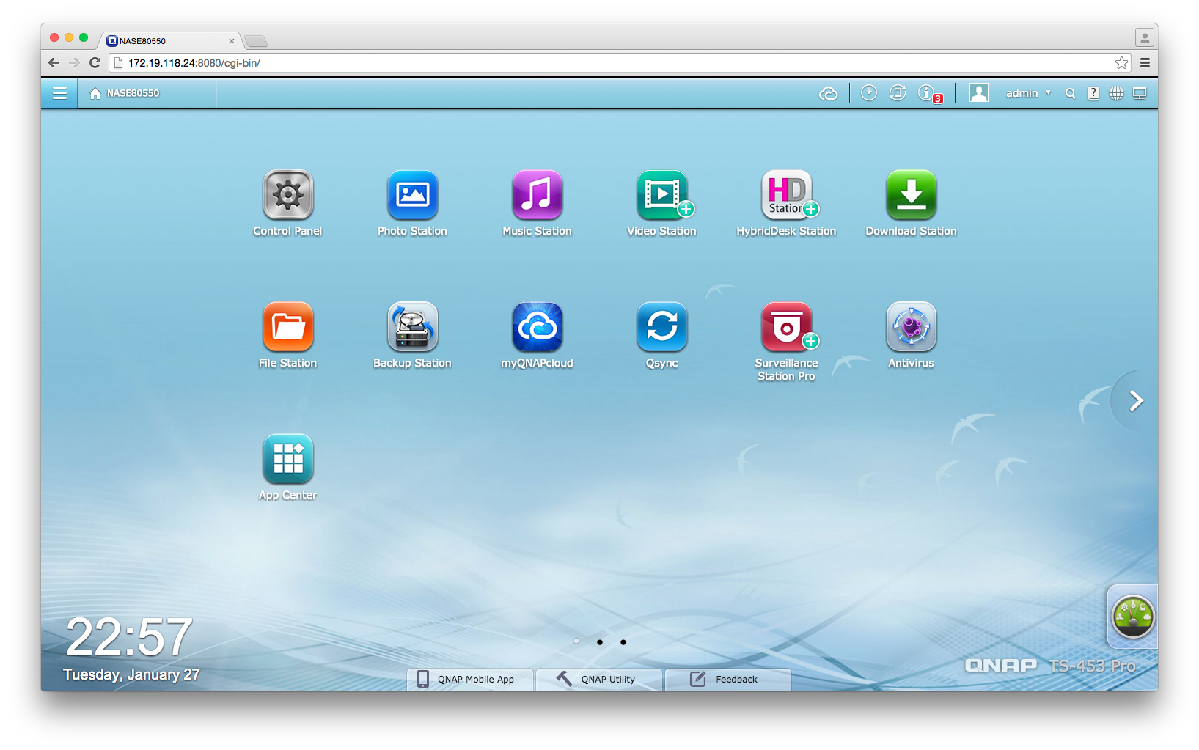Viewport: 1199px width, 750px height.
Task: Click the browser back arrow
Action: pyautogui.click(x=54, y=63)
